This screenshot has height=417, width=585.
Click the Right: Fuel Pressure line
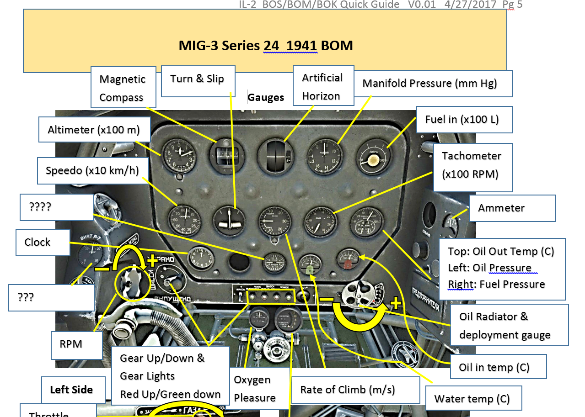(x=496, y=284)
